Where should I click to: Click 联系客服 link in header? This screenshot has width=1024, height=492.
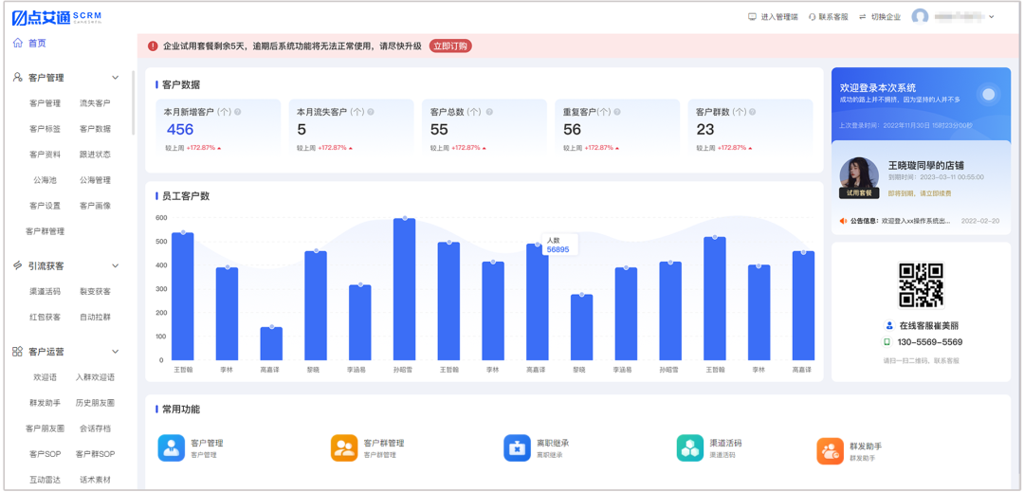833,17
